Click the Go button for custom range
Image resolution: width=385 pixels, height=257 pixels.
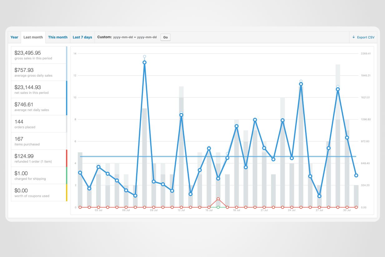[x=165, y=37]
